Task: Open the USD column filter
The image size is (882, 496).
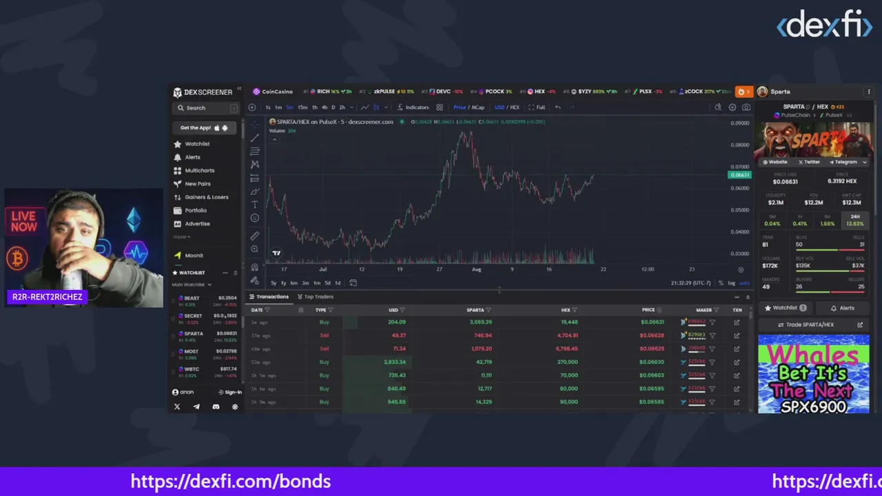Action: tap(402, 310)
